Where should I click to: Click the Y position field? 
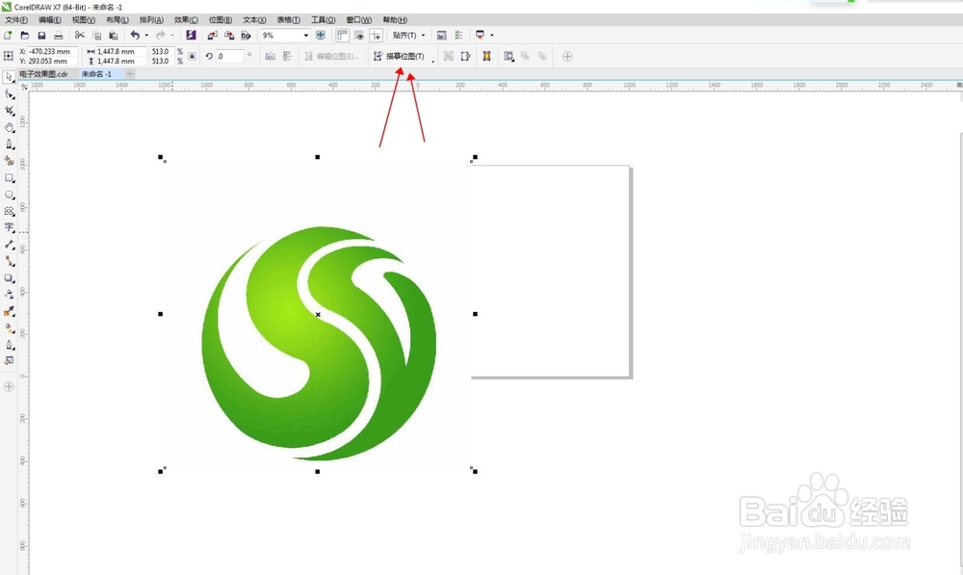[x=52, y=61]
